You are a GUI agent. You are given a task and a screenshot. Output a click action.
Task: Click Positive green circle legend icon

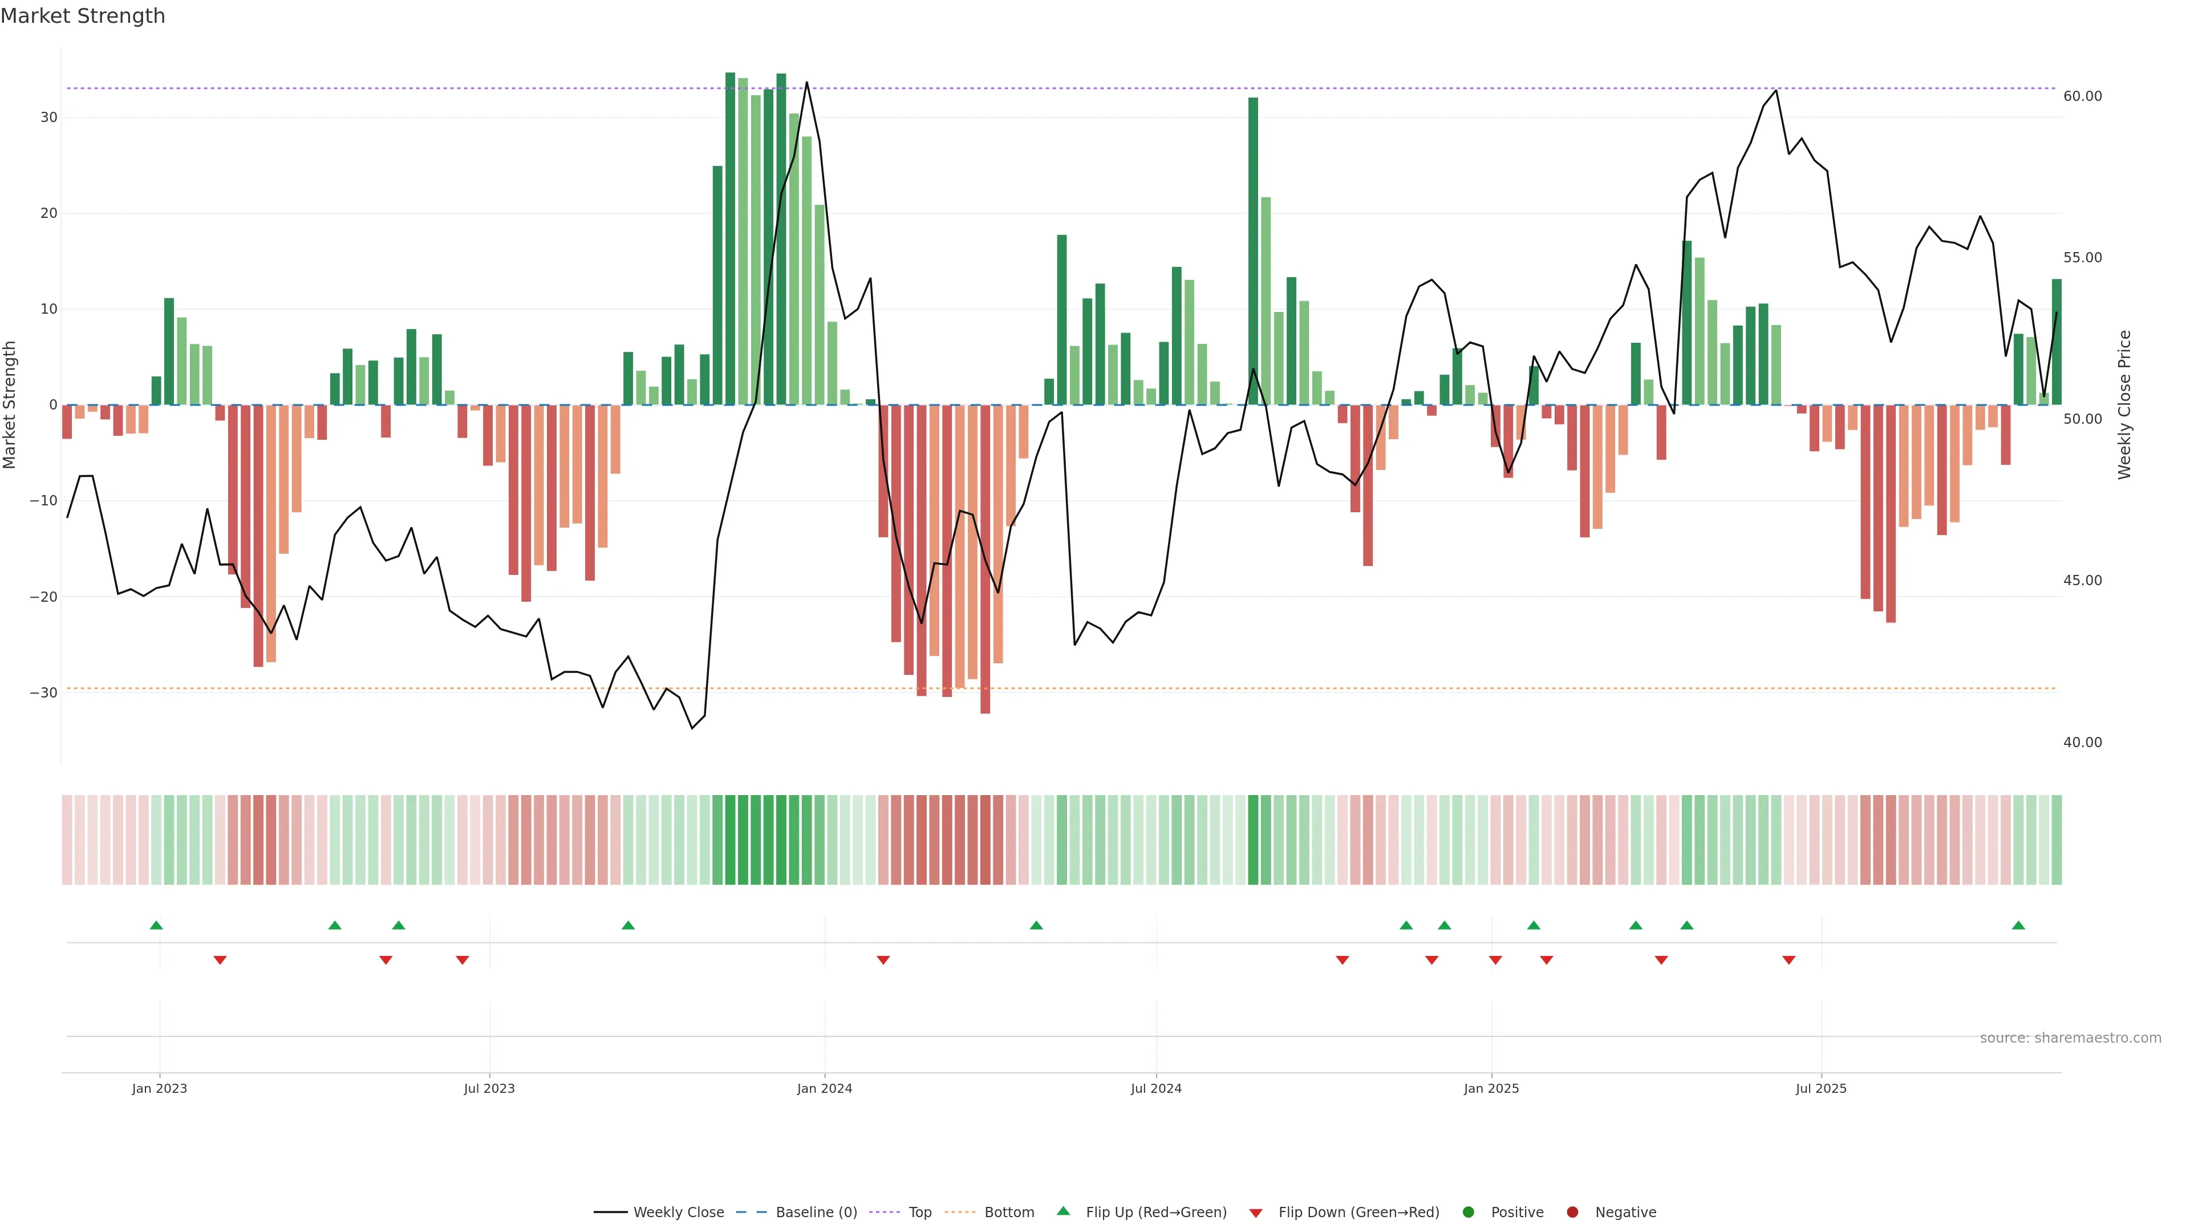click(x=1468, y=1213)
